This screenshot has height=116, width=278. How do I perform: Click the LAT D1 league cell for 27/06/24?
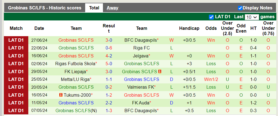click(x=16, y=40)
